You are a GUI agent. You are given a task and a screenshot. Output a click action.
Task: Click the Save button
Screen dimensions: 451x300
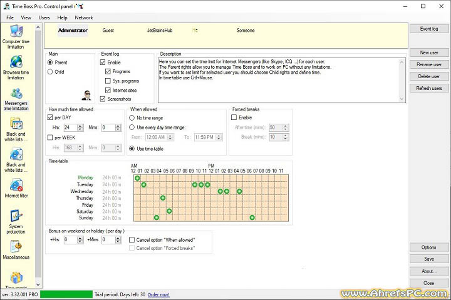click(429, 259)
